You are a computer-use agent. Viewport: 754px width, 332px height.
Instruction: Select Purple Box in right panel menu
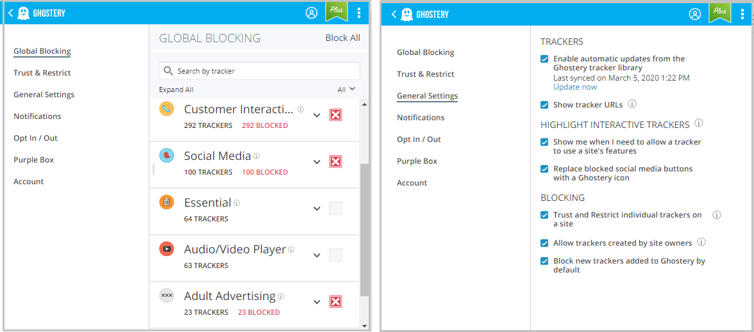pos(417,161)
